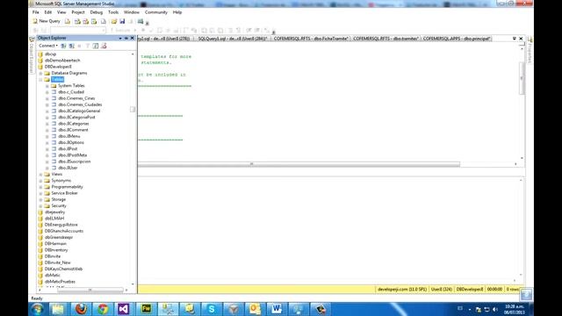Open a new SQL Server Compact Query

(104, 21)
